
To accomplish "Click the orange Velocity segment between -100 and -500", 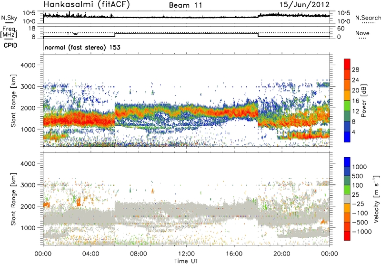I will pyautogui.click(x=347, y=217).
